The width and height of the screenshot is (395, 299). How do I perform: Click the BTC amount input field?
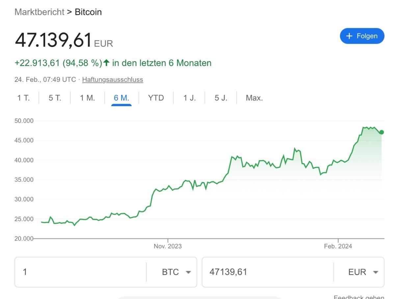coord(81,272)
